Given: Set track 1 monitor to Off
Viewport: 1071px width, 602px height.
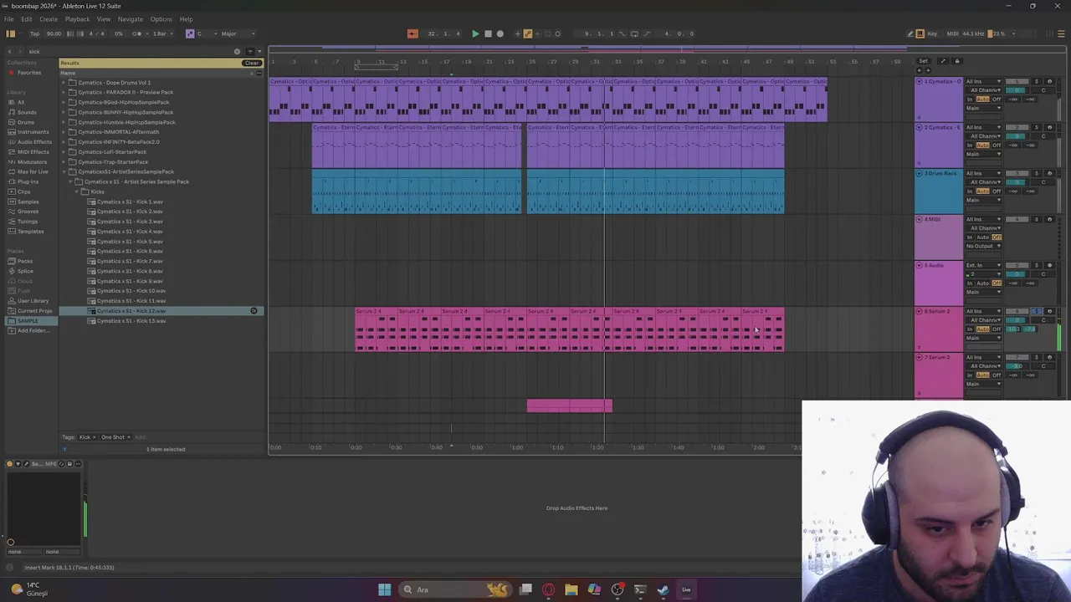Looking at the screenshot, I should (997, 99).
